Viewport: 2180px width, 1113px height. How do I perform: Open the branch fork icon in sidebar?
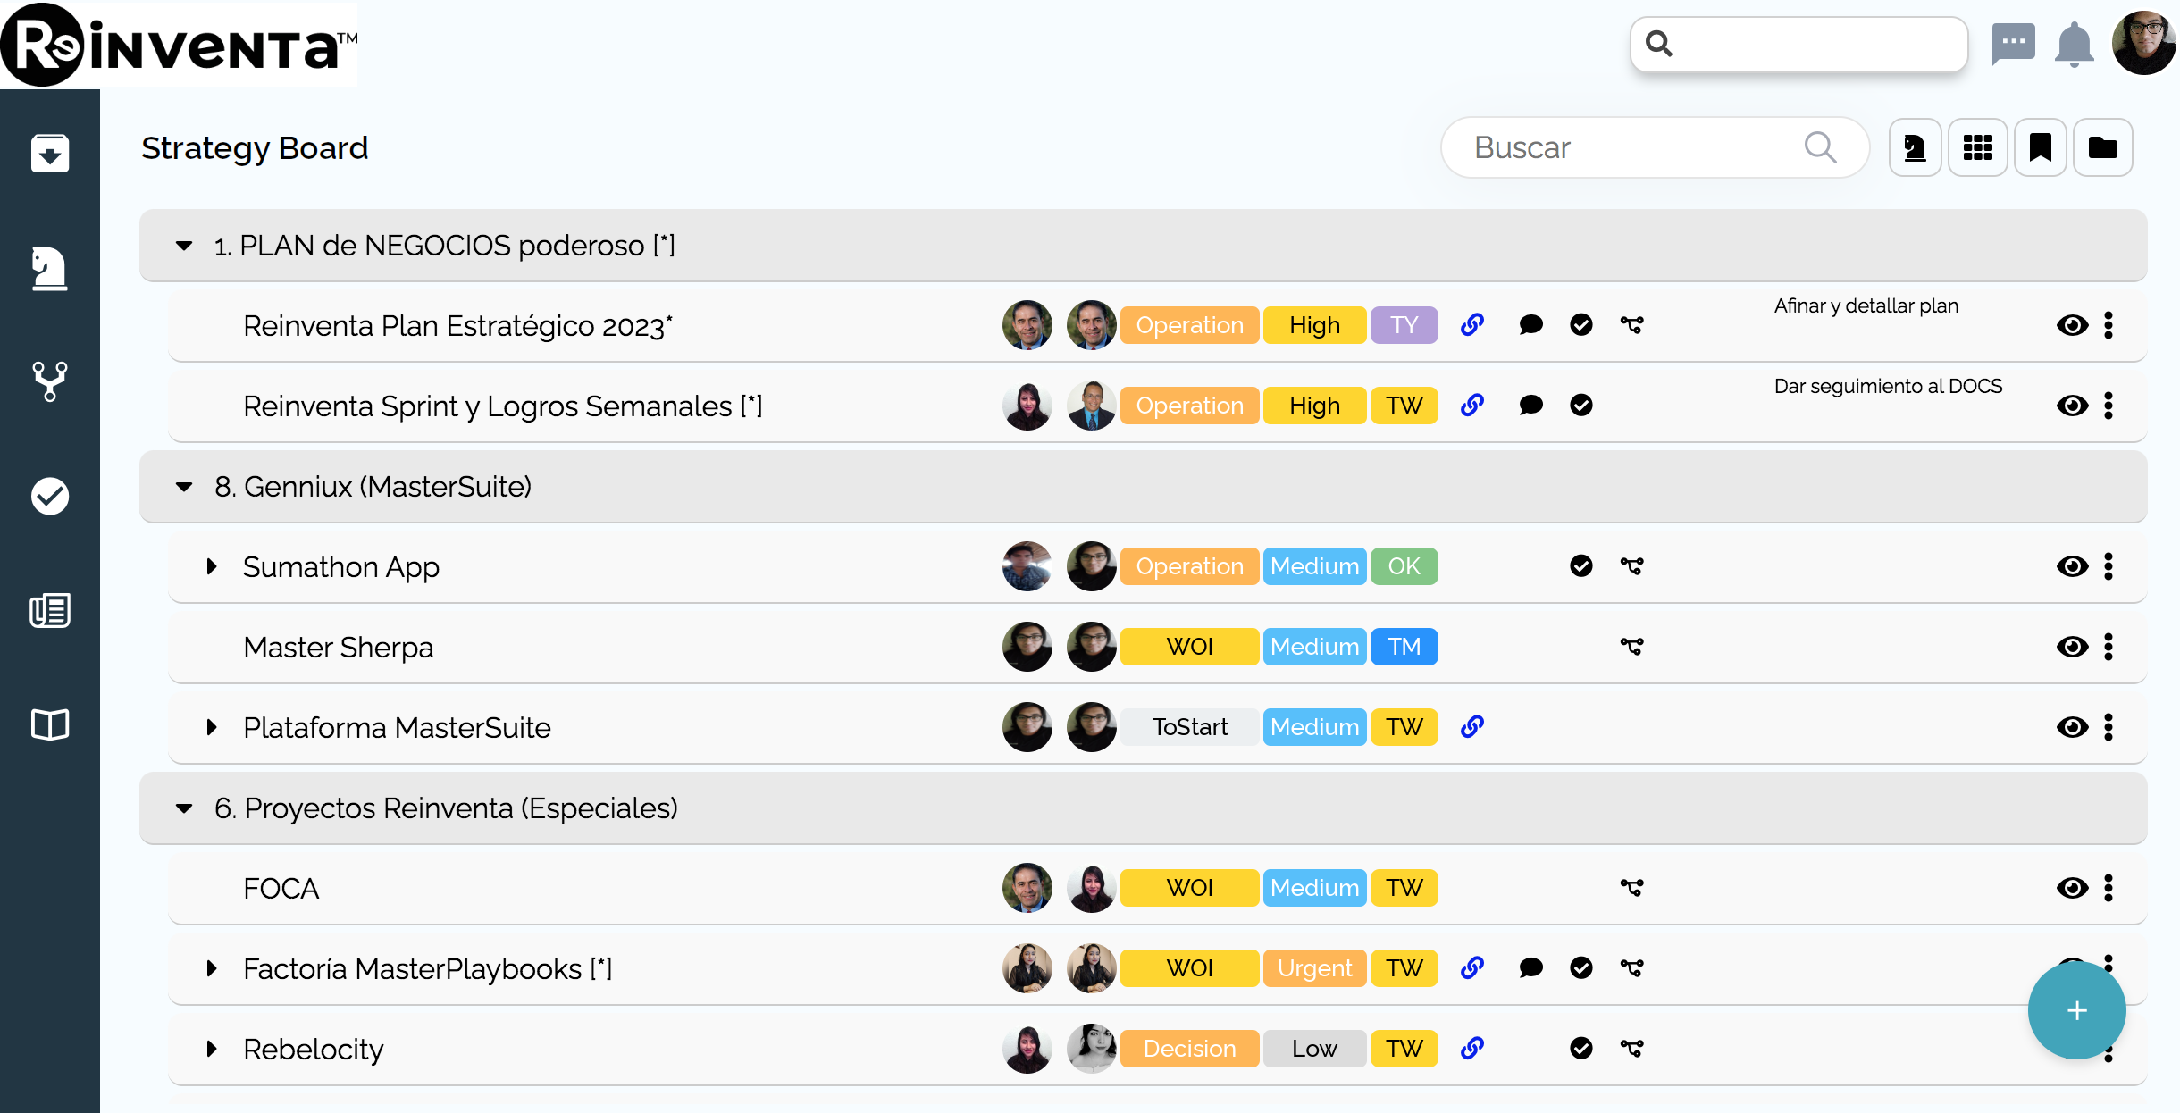[x=50, y=381]
